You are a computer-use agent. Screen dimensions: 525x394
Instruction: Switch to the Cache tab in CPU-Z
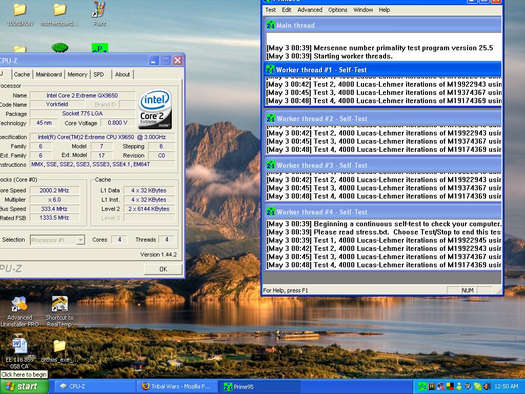[x=22, y=74]
